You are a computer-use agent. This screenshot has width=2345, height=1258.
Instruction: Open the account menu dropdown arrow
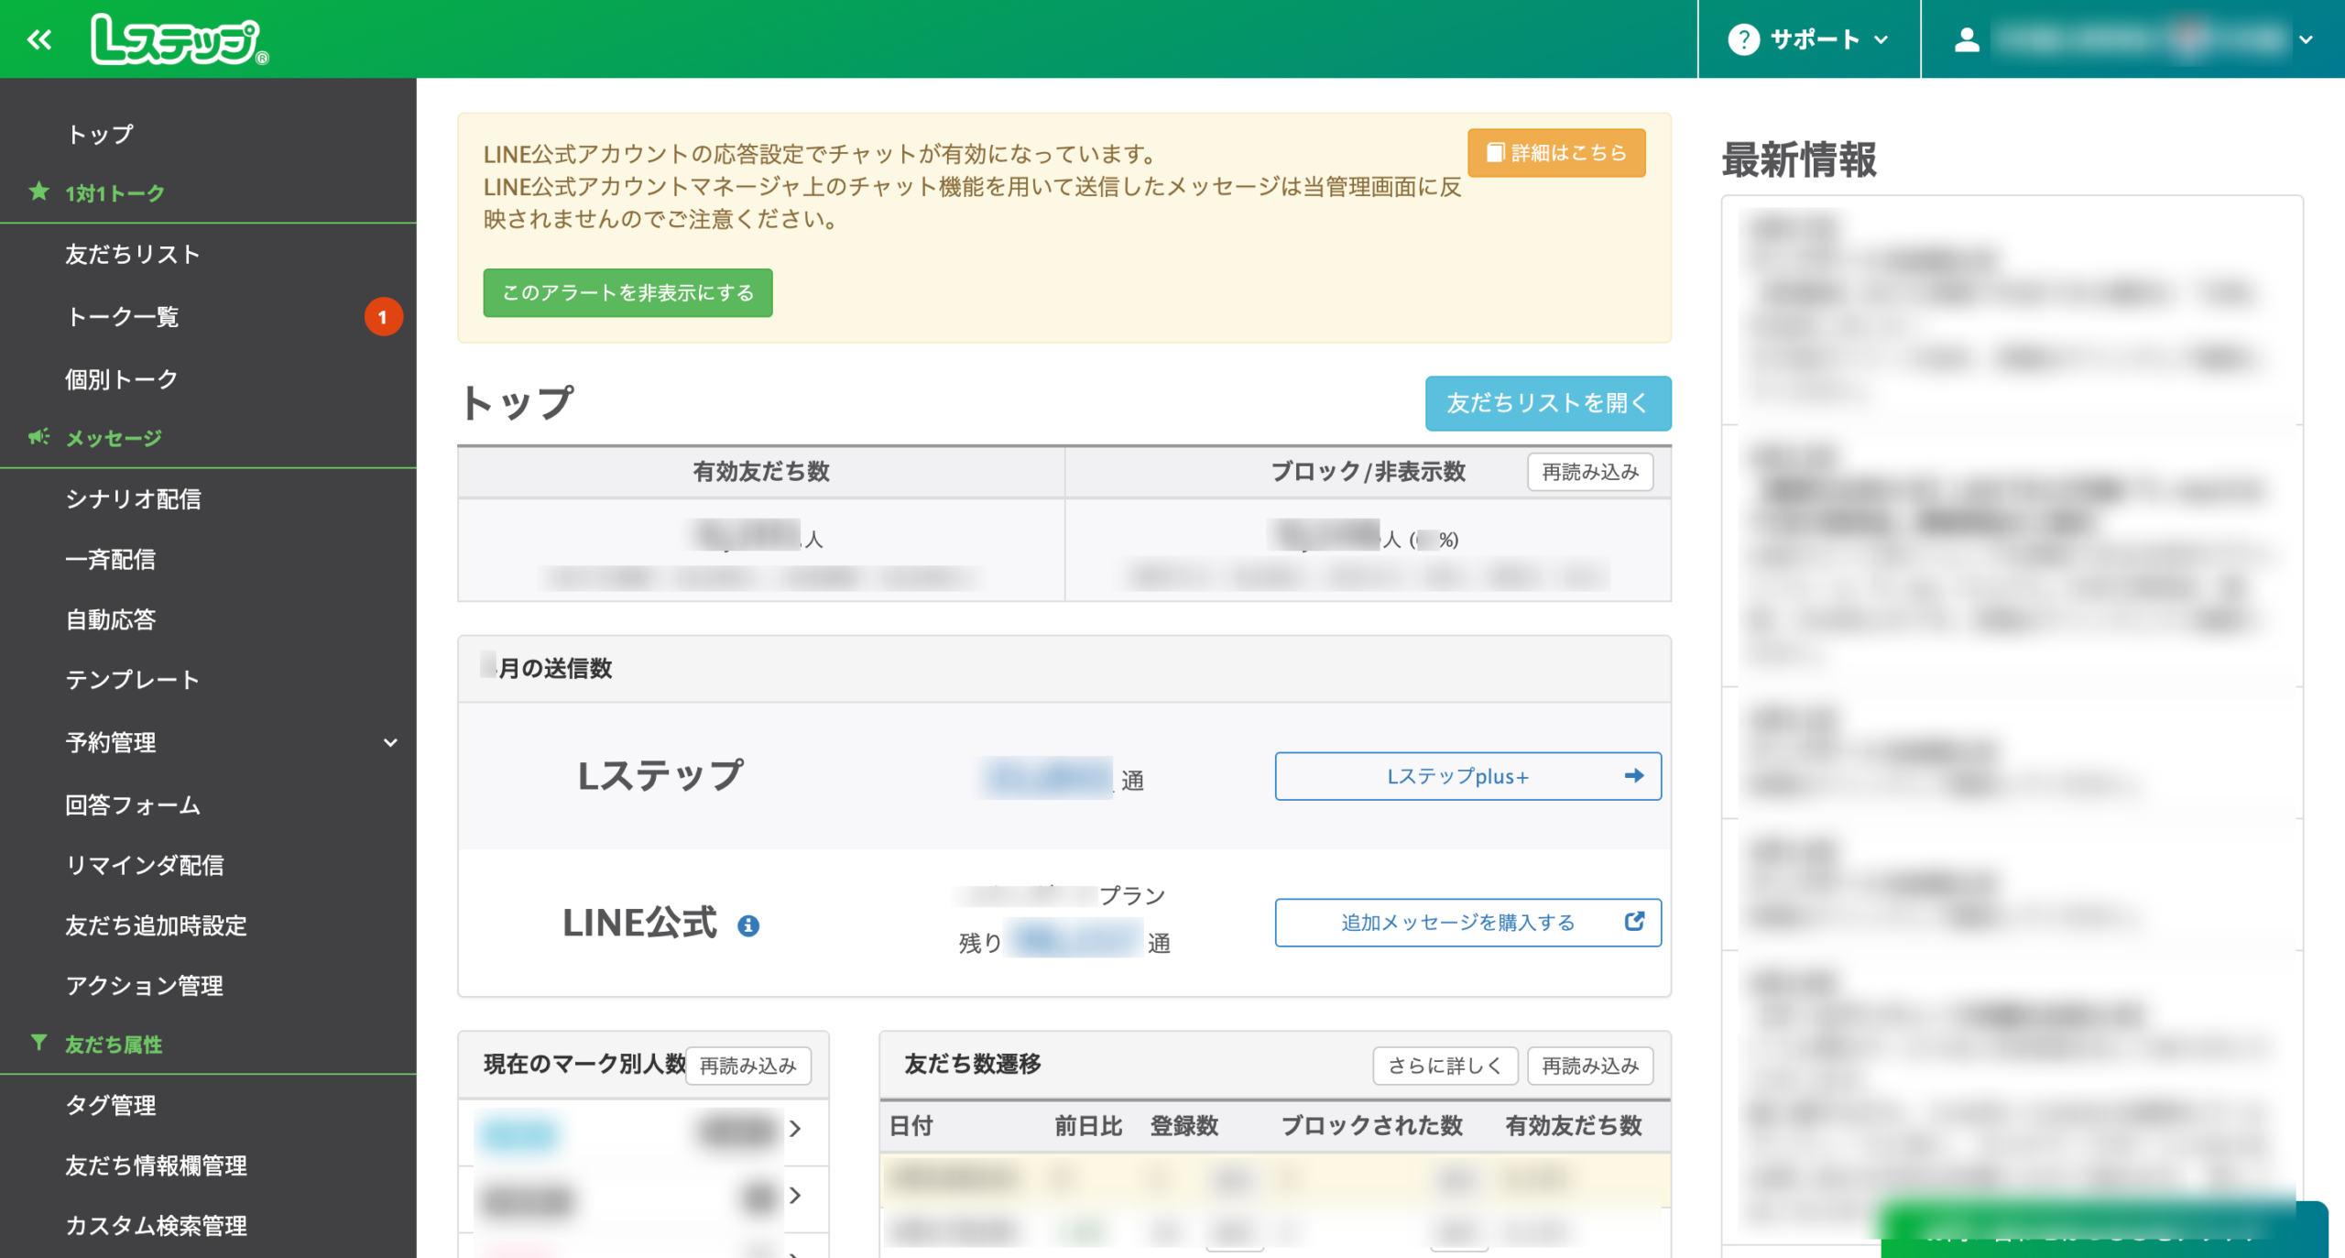(x=2306, y=39)
